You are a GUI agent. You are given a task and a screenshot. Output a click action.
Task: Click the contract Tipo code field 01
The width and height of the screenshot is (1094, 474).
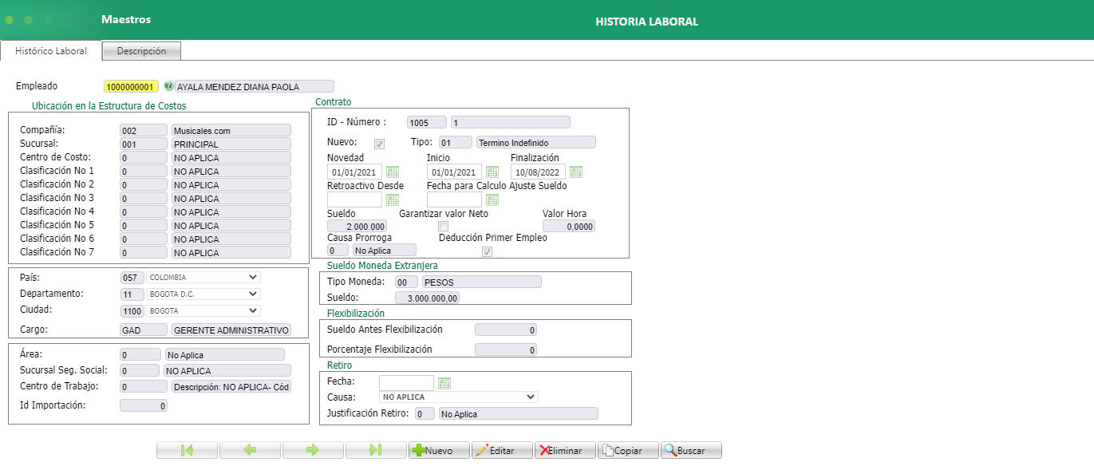(456, 142)
